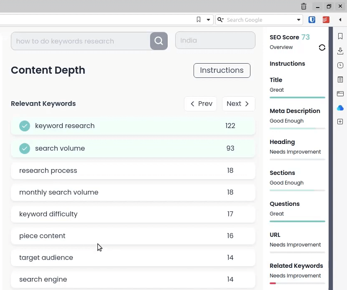347x290 pixels.
Task: Open the Bookmarks panel in sidebar
Action: 340,37
